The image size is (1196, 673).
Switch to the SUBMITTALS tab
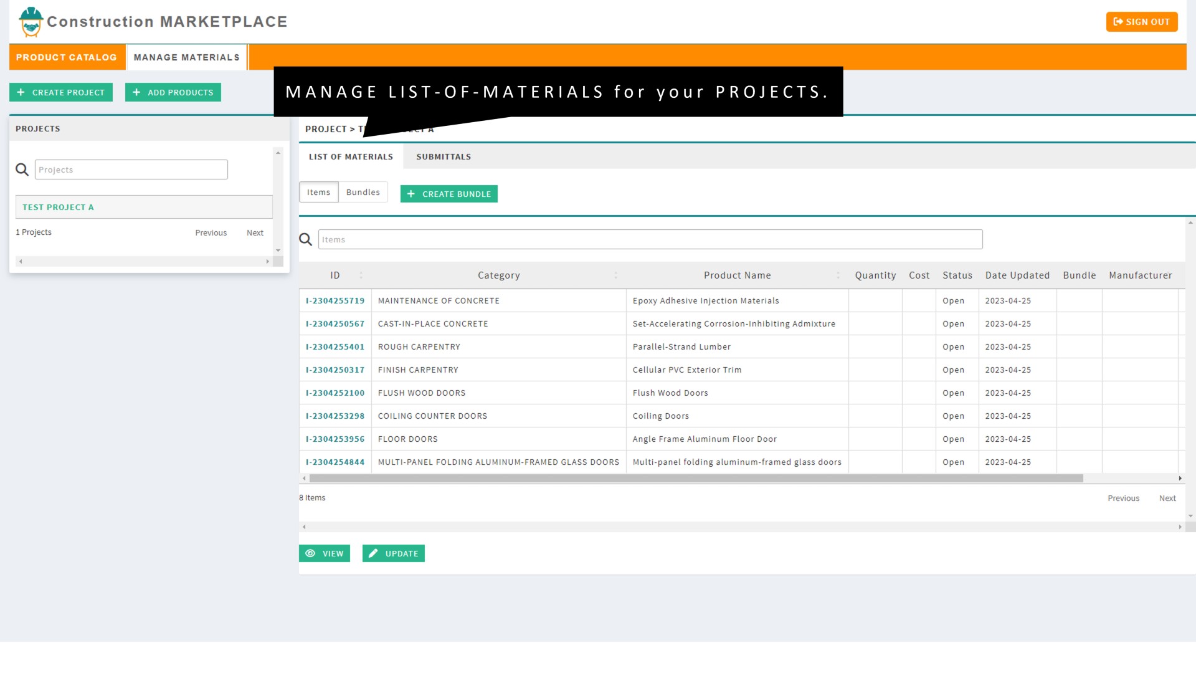[444, 156]
